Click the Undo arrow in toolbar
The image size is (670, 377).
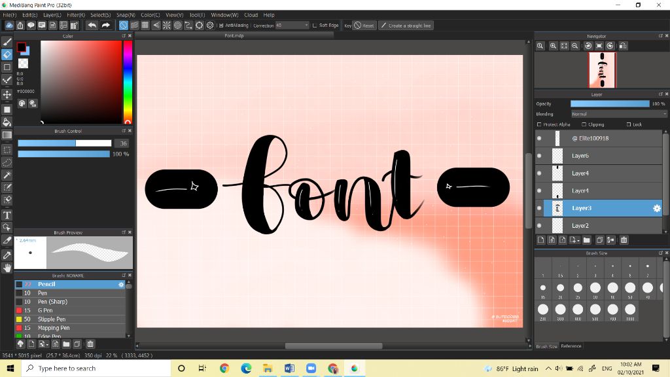coord(92,26)
